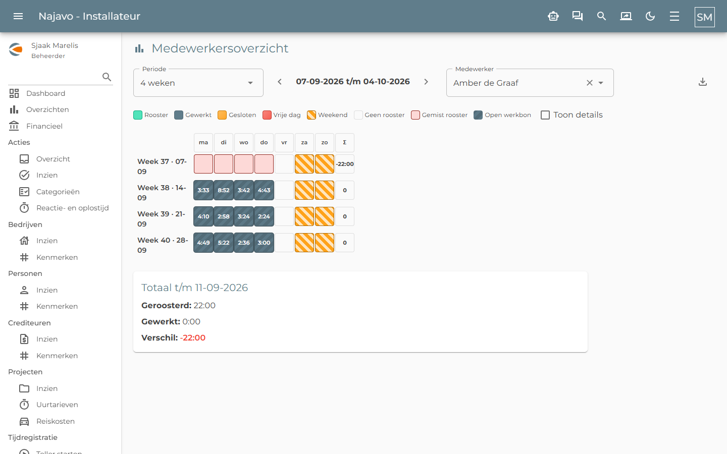Select Week 38 Tuesday 8:52 cell
Image resolution: width=727 pixels, height=454 pixels.
pos(224,190)
